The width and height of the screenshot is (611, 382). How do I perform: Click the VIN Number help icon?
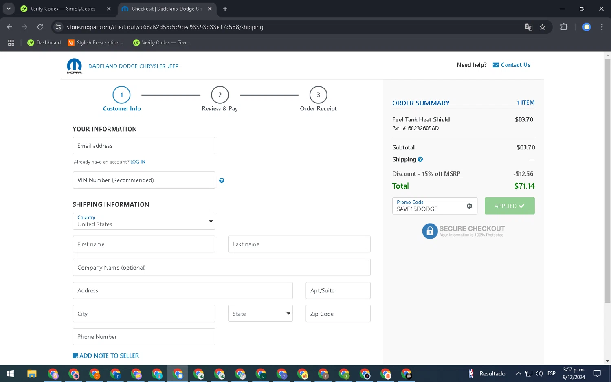222,180
